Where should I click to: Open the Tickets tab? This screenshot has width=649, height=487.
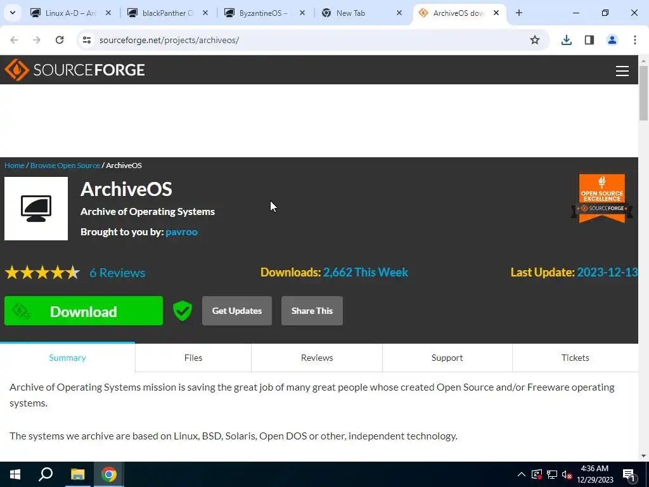coord(575,358)
